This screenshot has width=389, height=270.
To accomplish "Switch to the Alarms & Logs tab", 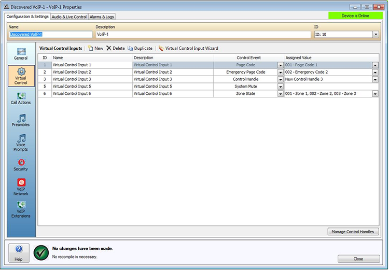I will [102, 17].
